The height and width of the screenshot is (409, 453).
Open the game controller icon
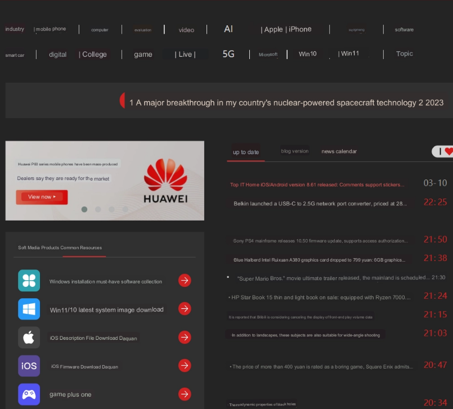[x=29, y=394]
